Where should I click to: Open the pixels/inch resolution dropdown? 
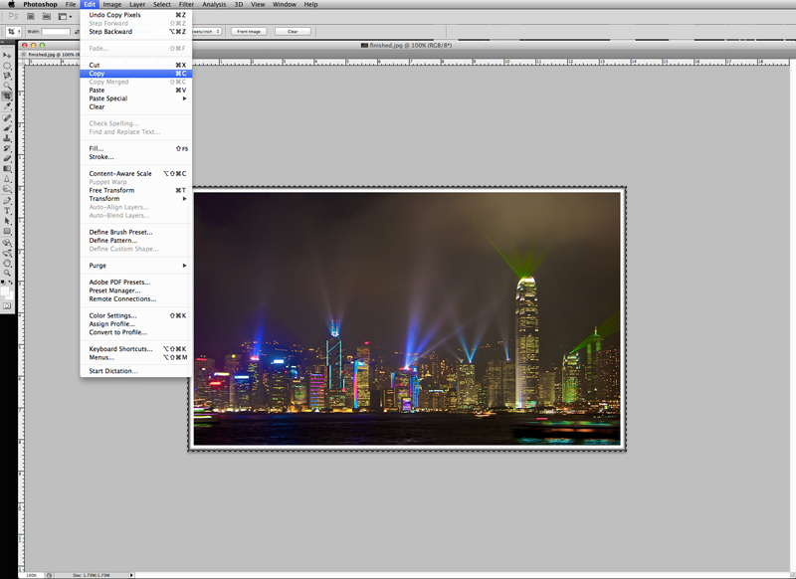point(207,32)
